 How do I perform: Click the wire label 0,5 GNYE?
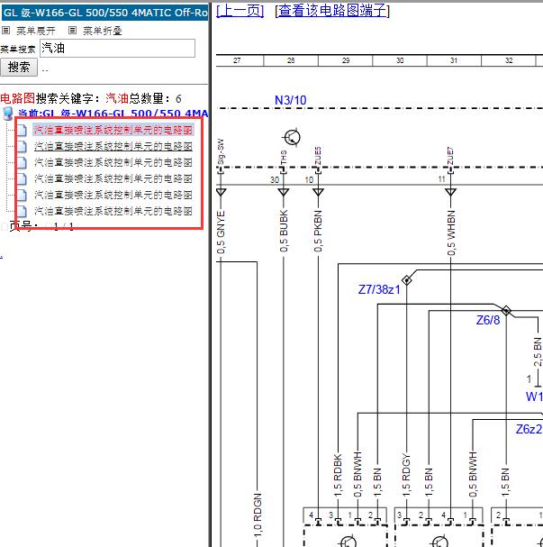221,232
